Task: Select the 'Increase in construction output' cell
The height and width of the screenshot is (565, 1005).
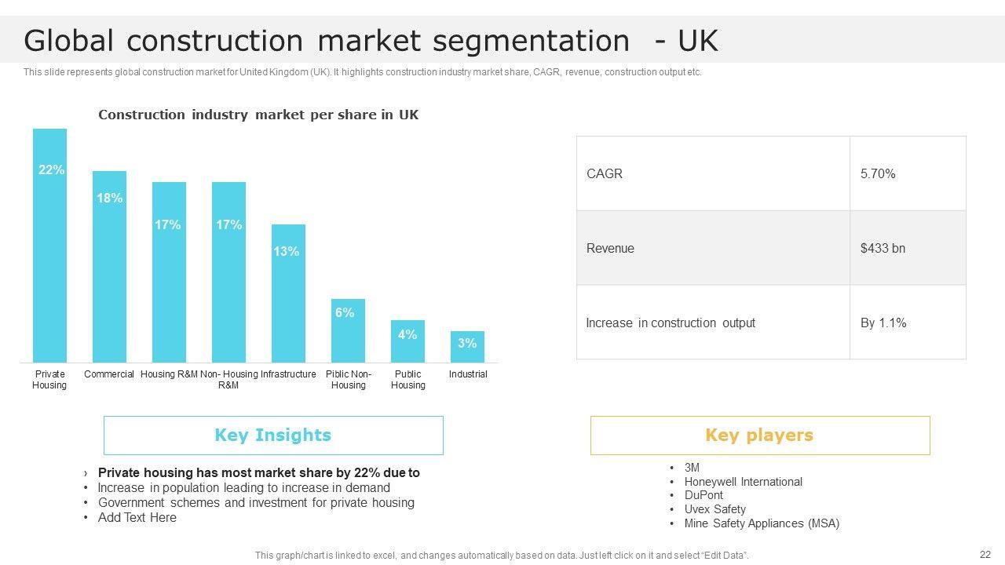Action: (713, 323)
